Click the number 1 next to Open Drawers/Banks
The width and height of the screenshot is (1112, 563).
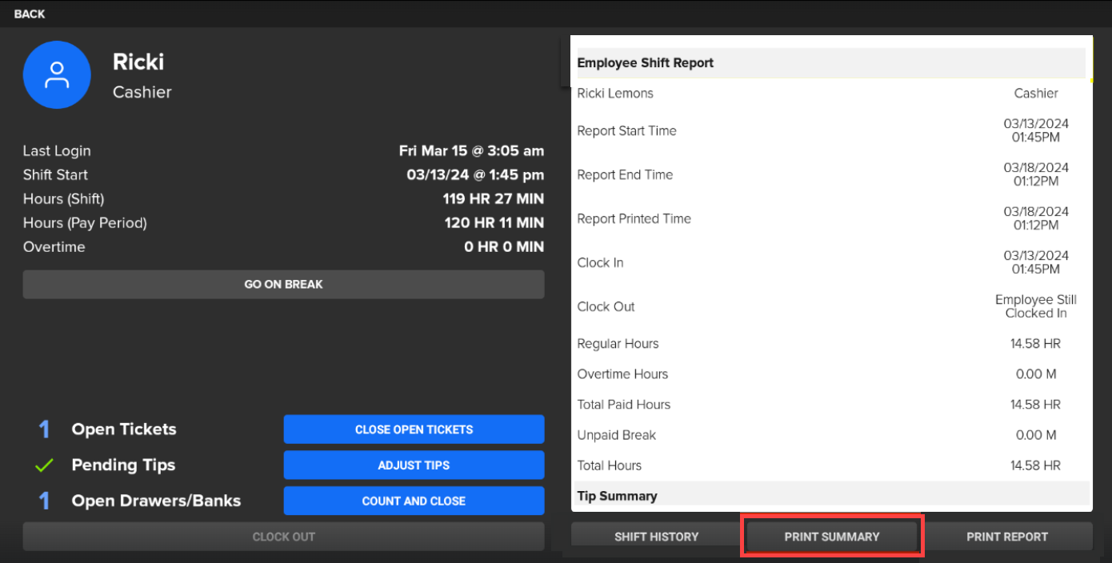(x=44, y=501)
